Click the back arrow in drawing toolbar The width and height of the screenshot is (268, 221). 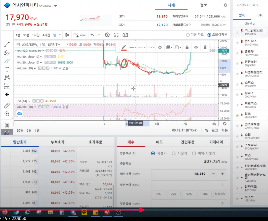point(7,94)
